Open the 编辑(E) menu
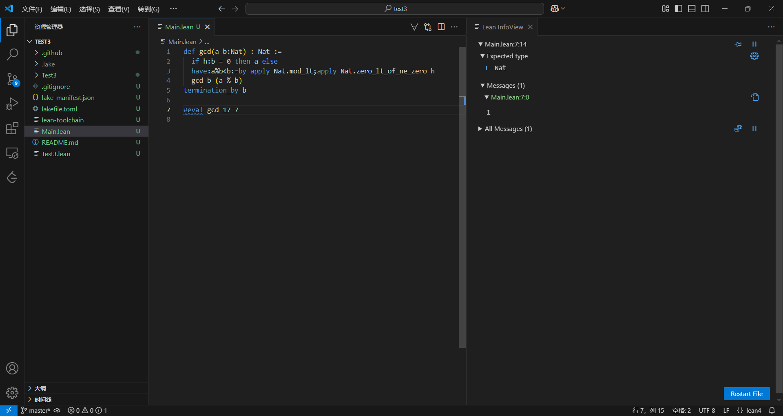783x416 pixels. pyautogui.click(x=60, y=9)
